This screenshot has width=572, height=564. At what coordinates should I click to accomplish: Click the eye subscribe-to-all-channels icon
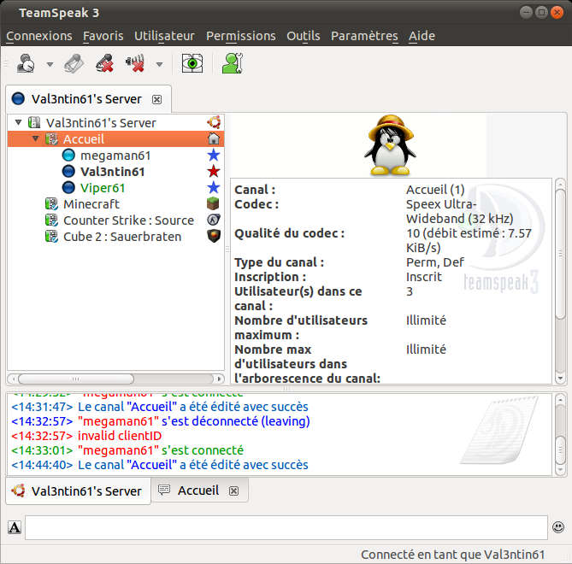192,63
